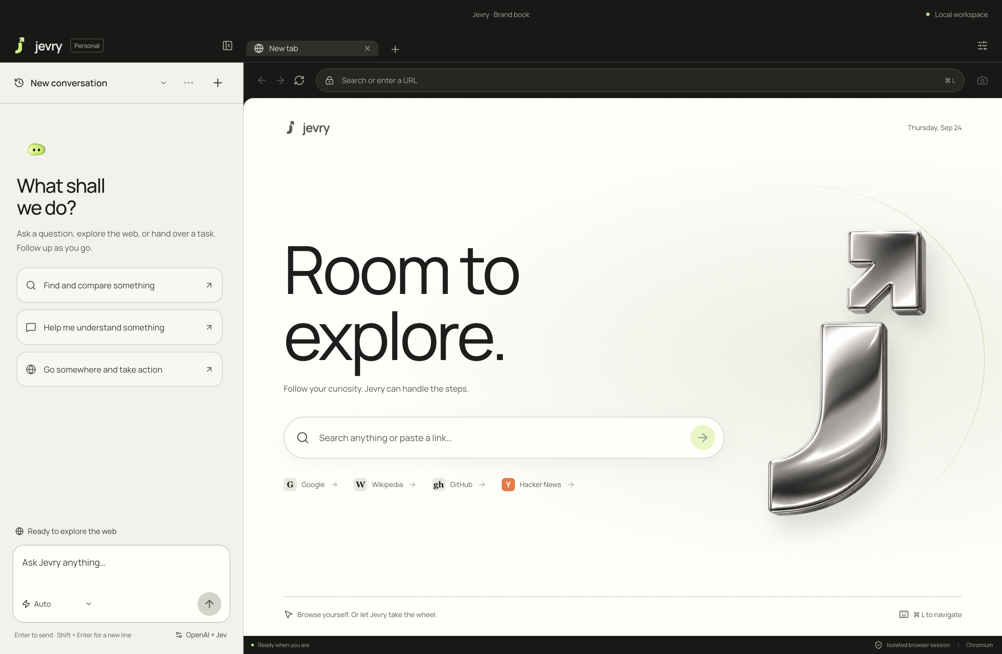The height and width of the screenshot is (654, 1002).
Task: Collapse the sidebar panel icon
Action: (227, 46)
